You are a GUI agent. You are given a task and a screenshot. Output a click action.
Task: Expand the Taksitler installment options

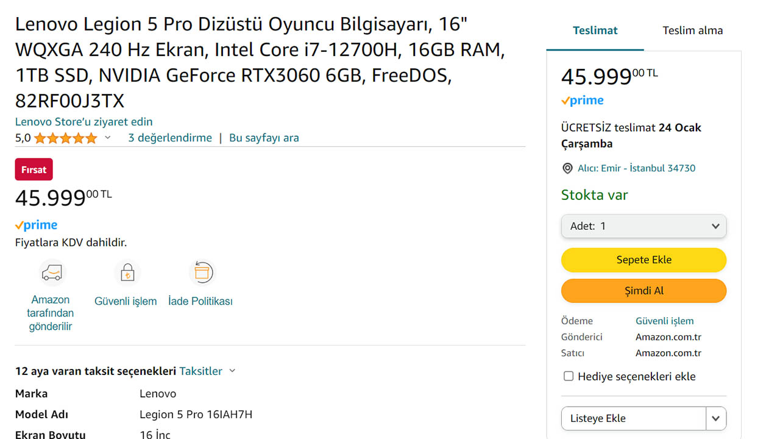tap(207, 371)
